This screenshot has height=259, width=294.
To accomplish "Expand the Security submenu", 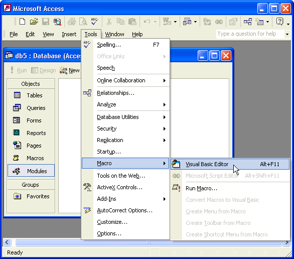I will 125,128.
